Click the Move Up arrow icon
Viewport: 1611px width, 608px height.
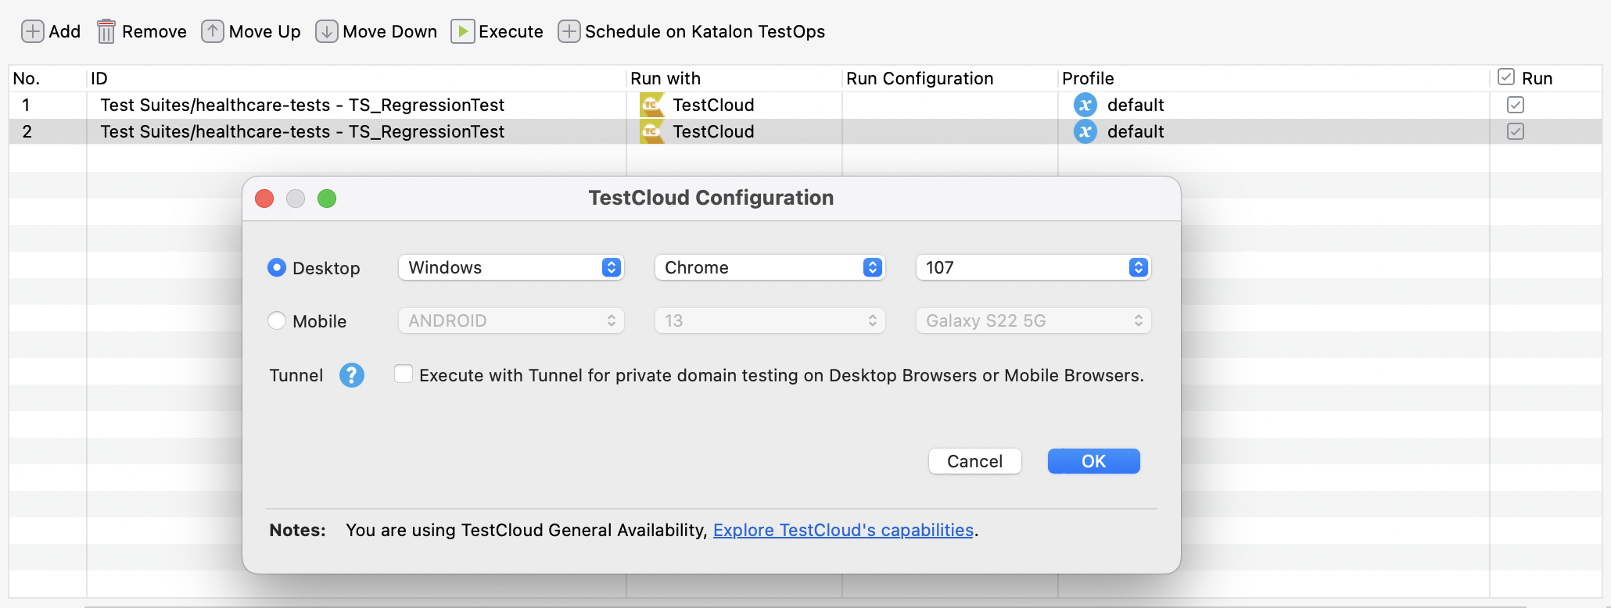point(213,31)
